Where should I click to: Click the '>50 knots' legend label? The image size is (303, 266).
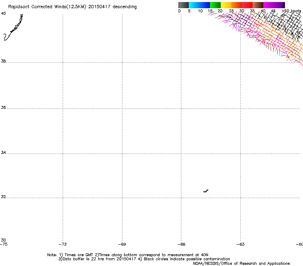292,11
